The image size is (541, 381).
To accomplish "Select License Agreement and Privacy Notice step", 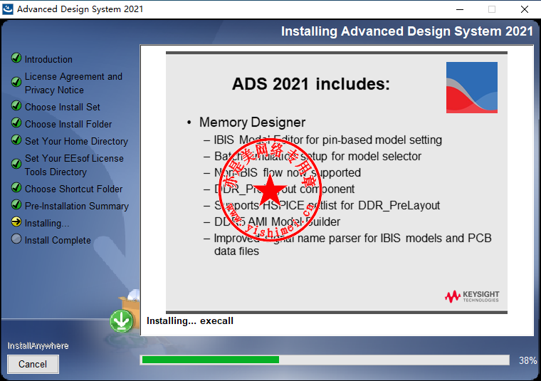I will 73,83.
